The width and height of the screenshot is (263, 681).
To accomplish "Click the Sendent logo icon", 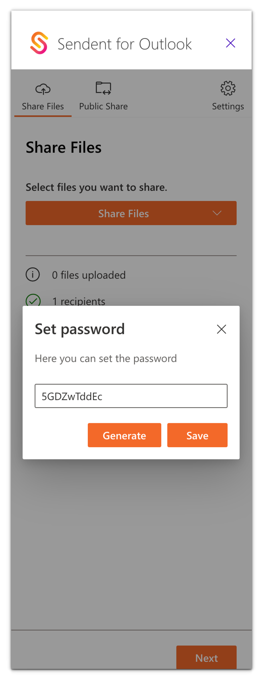I will pyautogui.click(x=39, y=43).
